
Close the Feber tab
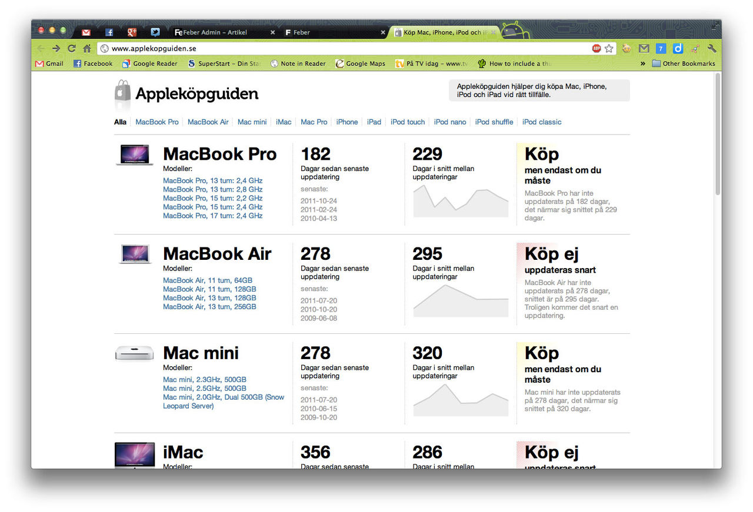click(383, 32)
